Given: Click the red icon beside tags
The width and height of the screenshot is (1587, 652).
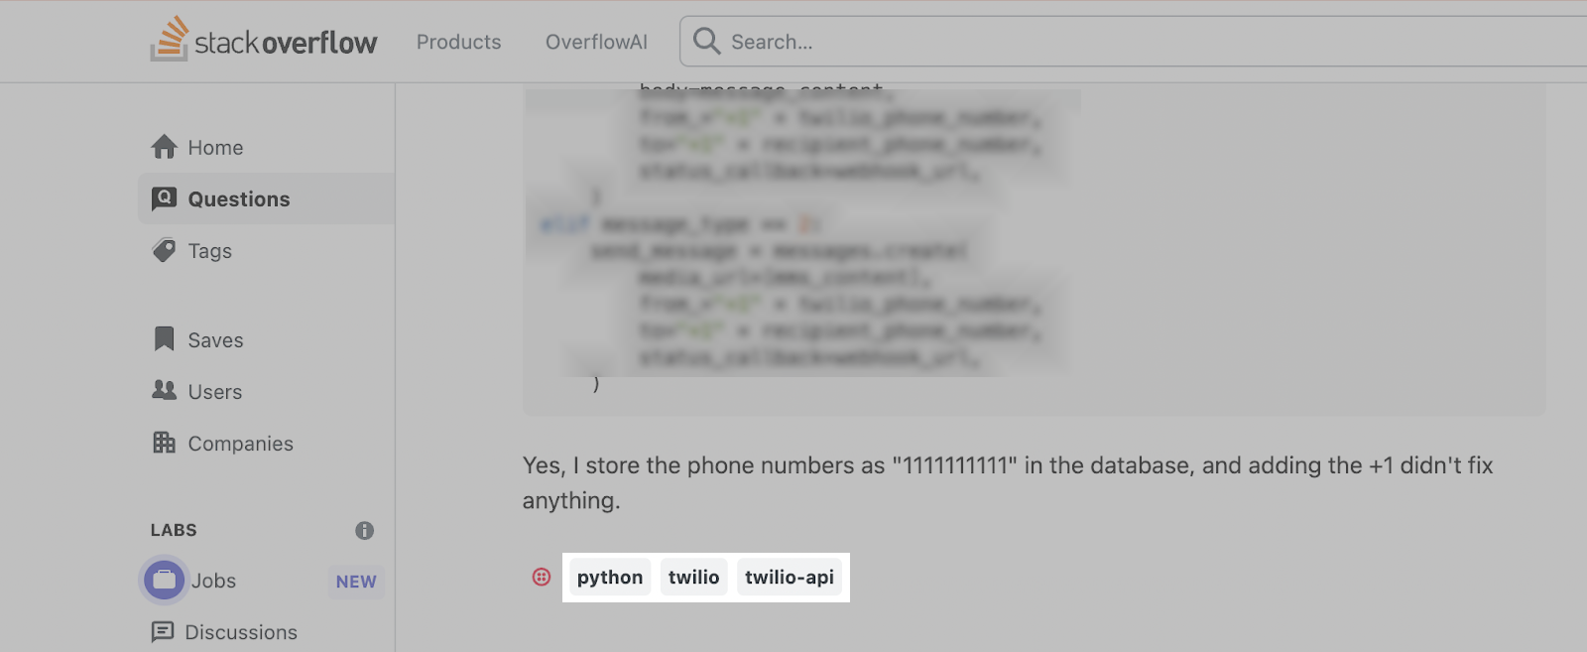Looking at the screenshot, I should coord(542,577).
